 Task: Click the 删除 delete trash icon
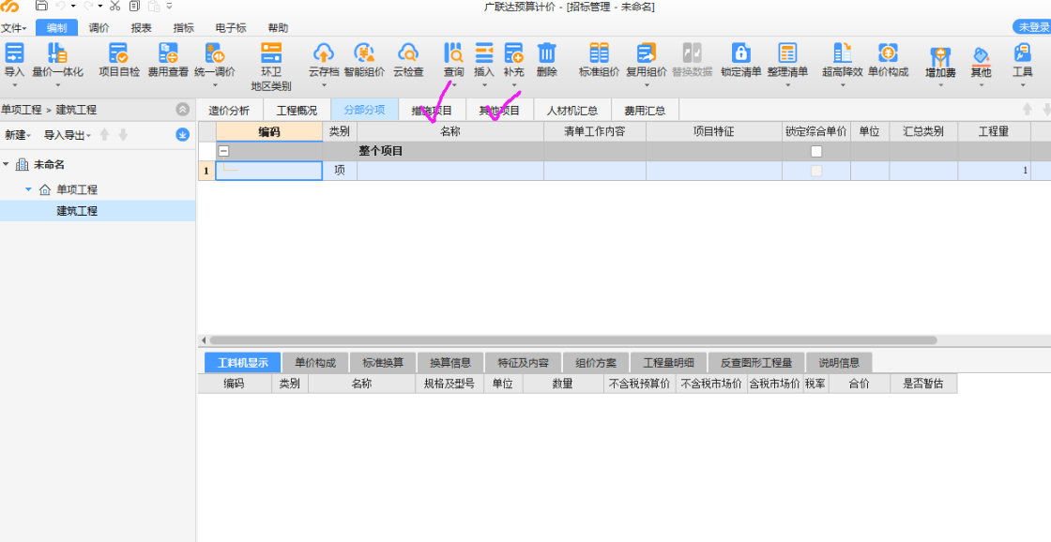pyautogui.click(x=547, y=53)
